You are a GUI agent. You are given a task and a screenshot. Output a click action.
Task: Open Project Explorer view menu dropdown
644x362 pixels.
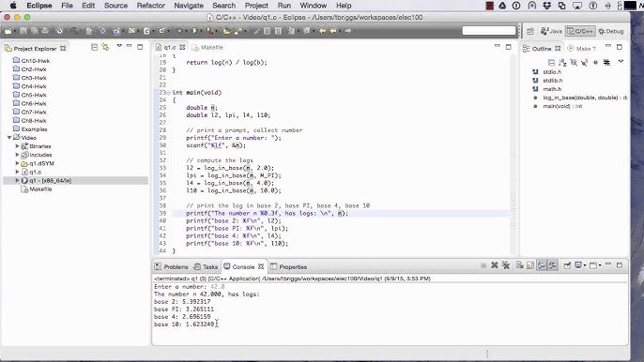tap(119, 46)
